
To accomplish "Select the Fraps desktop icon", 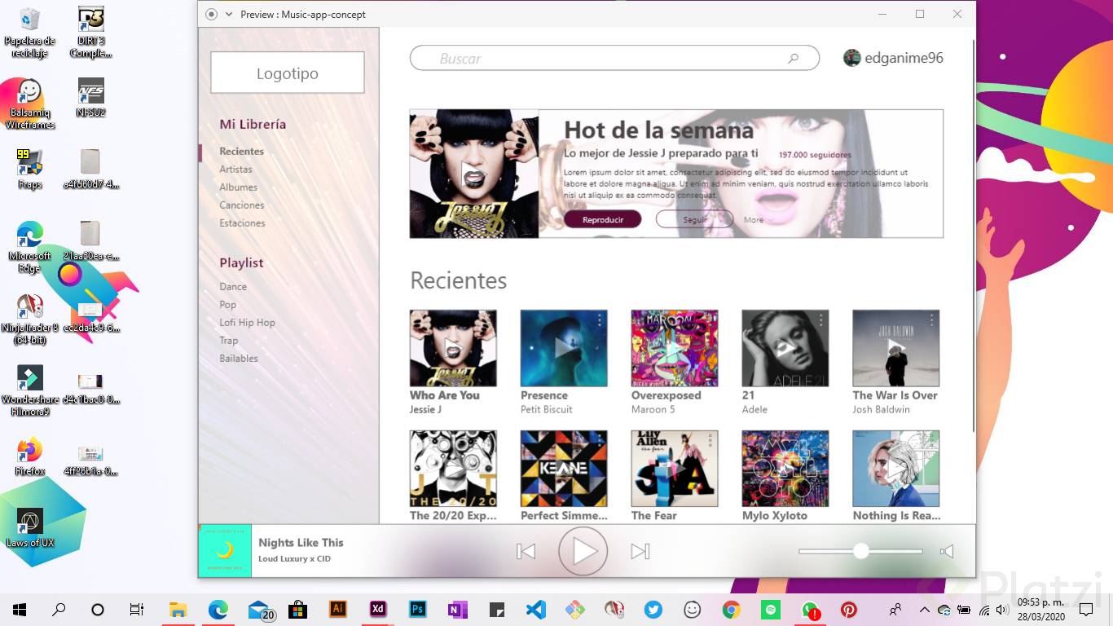I will [x=30, y=168].
